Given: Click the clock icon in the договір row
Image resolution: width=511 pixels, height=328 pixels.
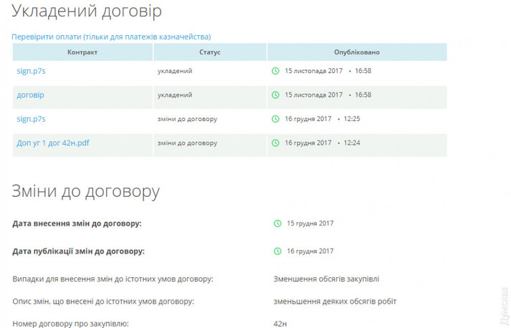Looking at the screenshot, I should (x=275, y=95).
